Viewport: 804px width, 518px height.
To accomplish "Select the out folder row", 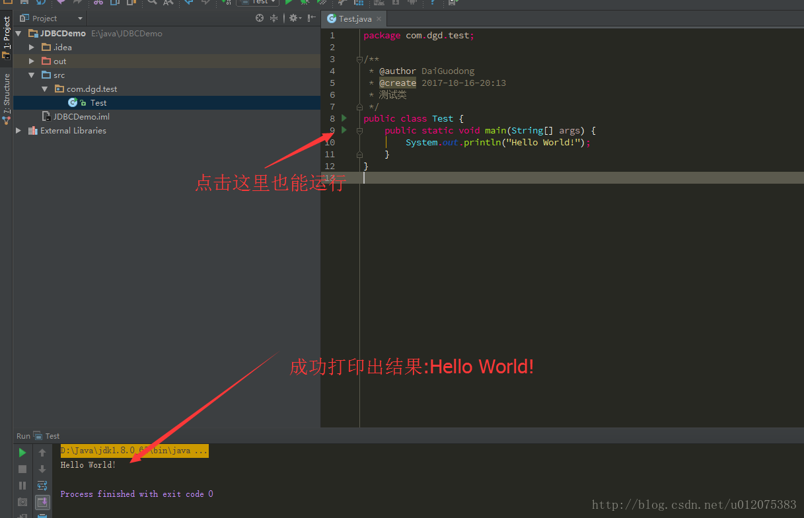I will 166,61.
